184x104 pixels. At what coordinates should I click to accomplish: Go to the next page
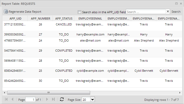[x=47, y=100]
